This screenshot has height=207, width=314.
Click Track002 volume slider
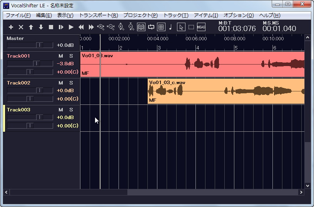coord(30,90)
